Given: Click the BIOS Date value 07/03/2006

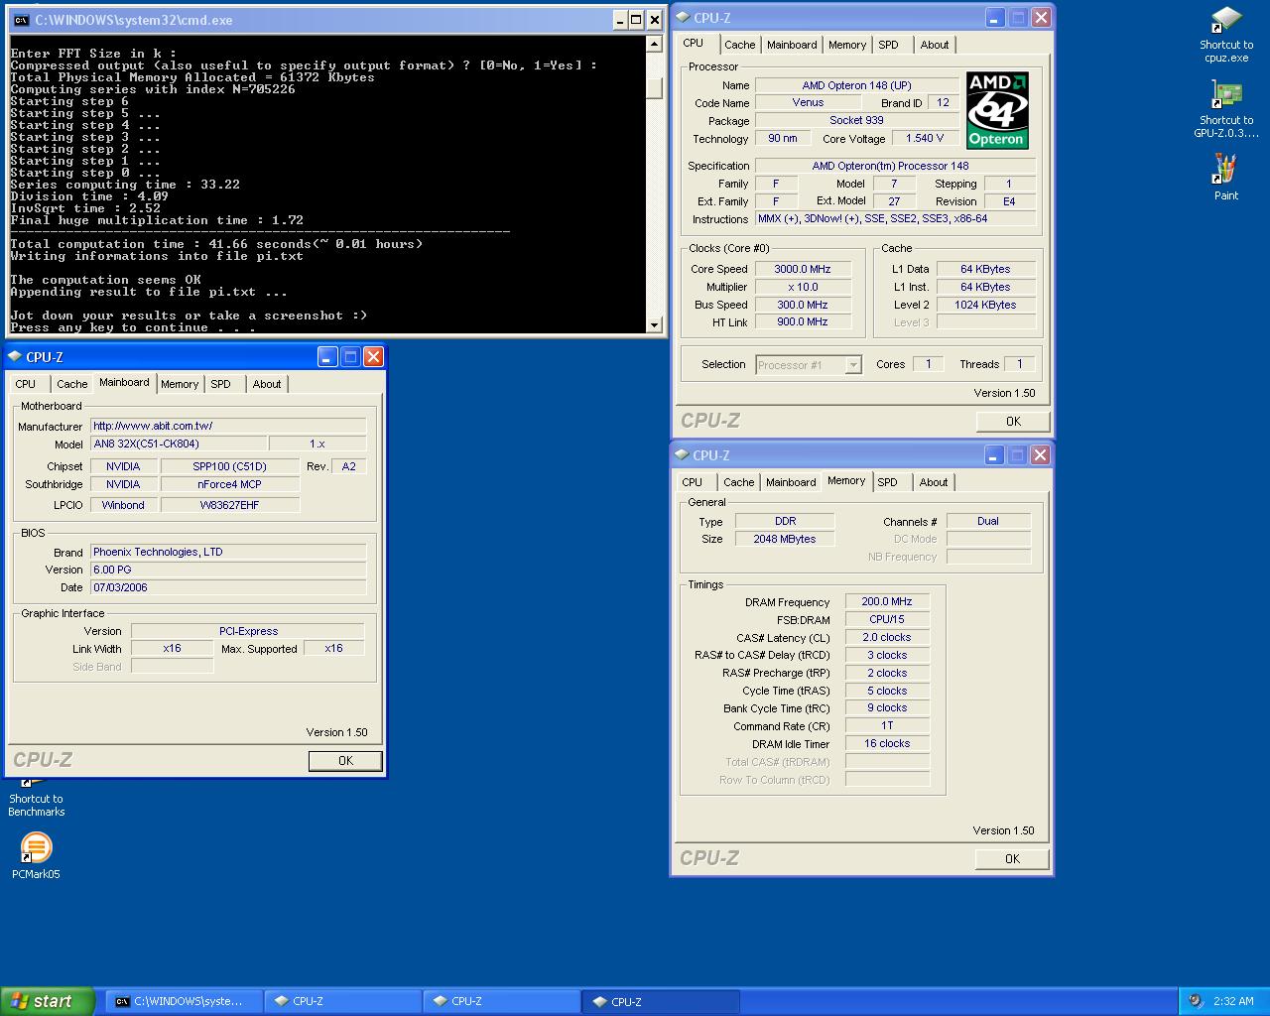Looking at the screenshot, I should point(228,587).
